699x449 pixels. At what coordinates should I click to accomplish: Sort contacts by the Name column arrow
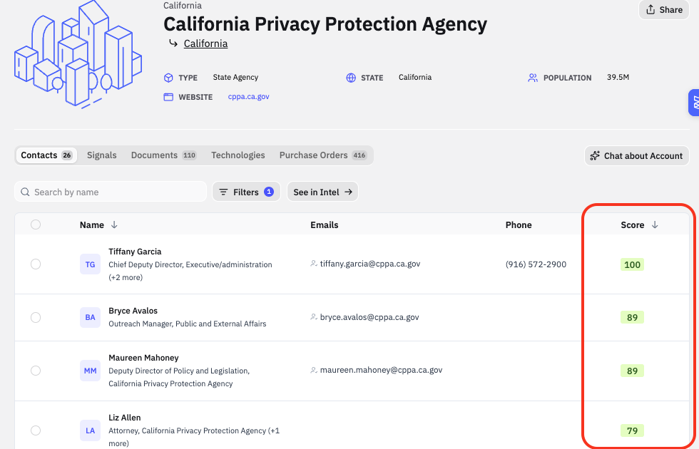114,225
